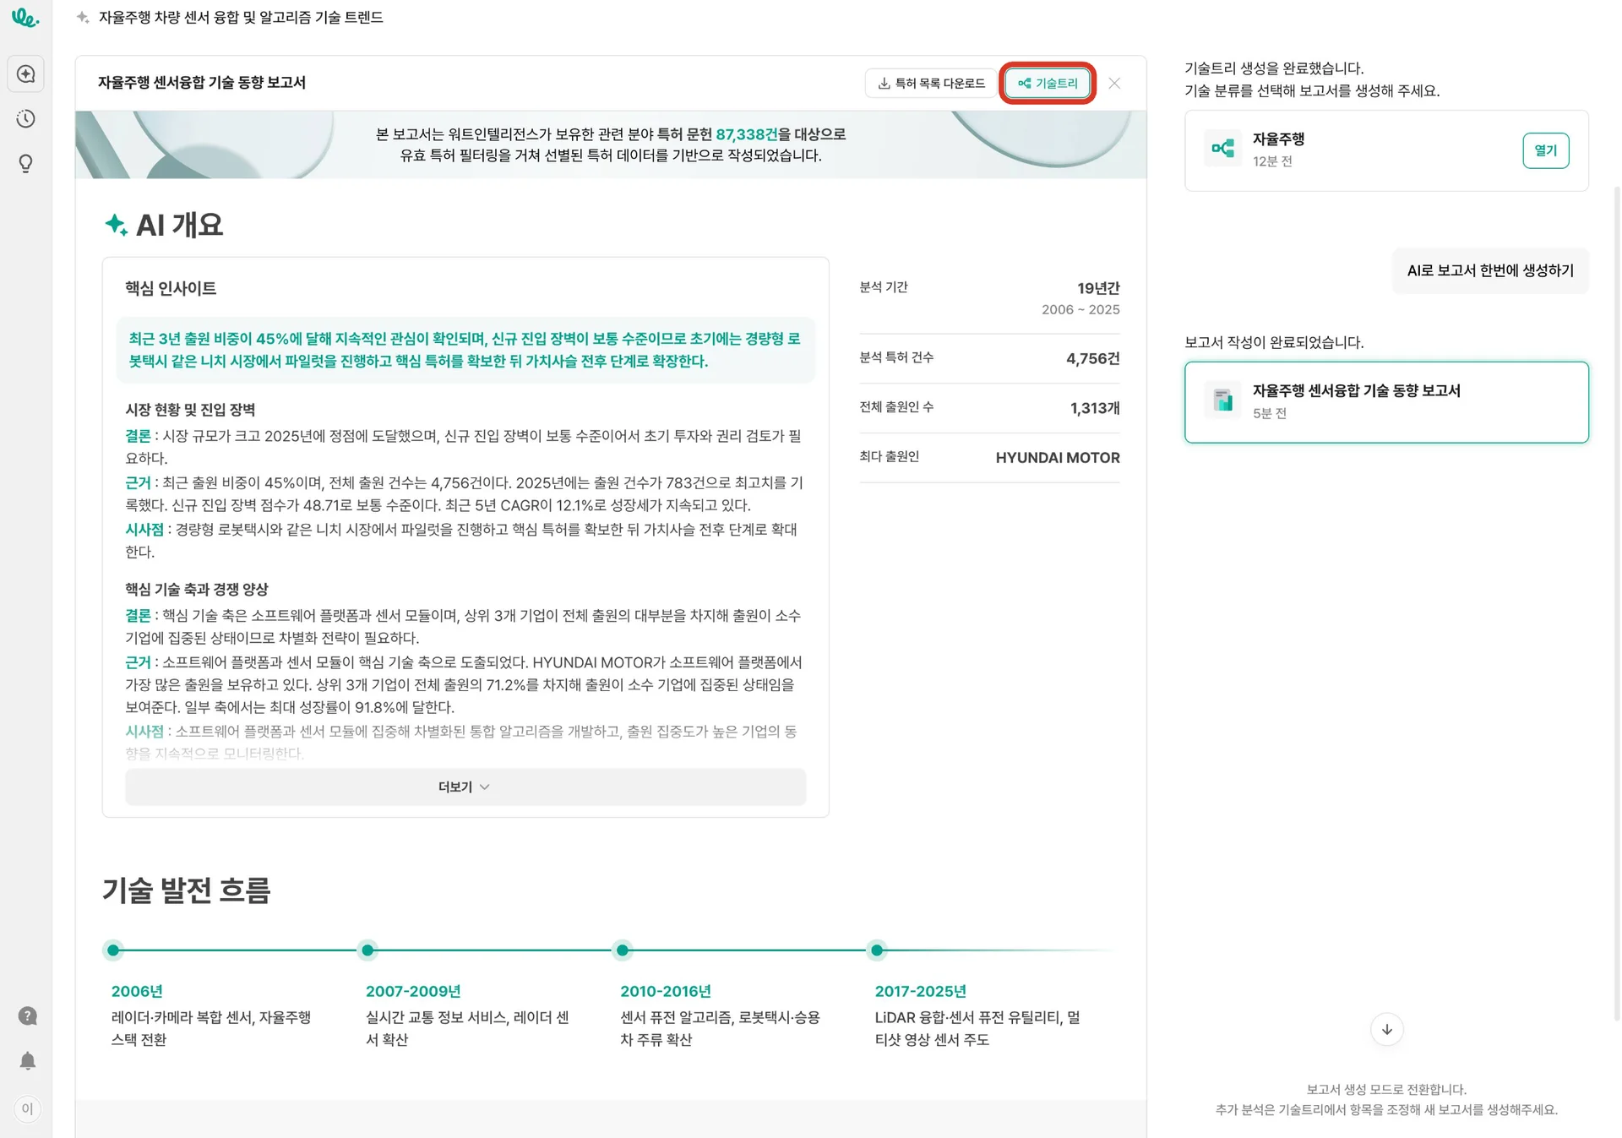
Task: Open the 자율주행 tech tree with 열기
Action: [x=1544, y=150]
